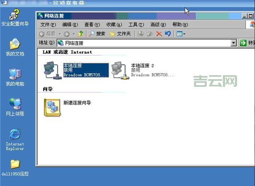Open the 我的电脑 desktop icon
The image size is (255, 186).
point(15,77)
